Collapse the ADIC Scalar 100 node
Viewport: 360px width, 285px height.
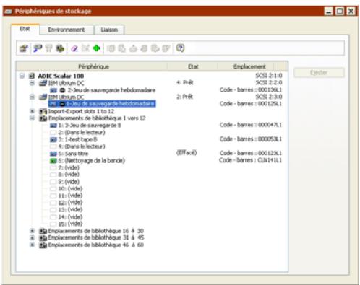click(x=22, y=76)
